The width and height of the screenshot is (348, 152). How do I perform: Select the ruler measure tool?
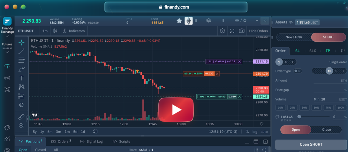click(x=21, y=117)
